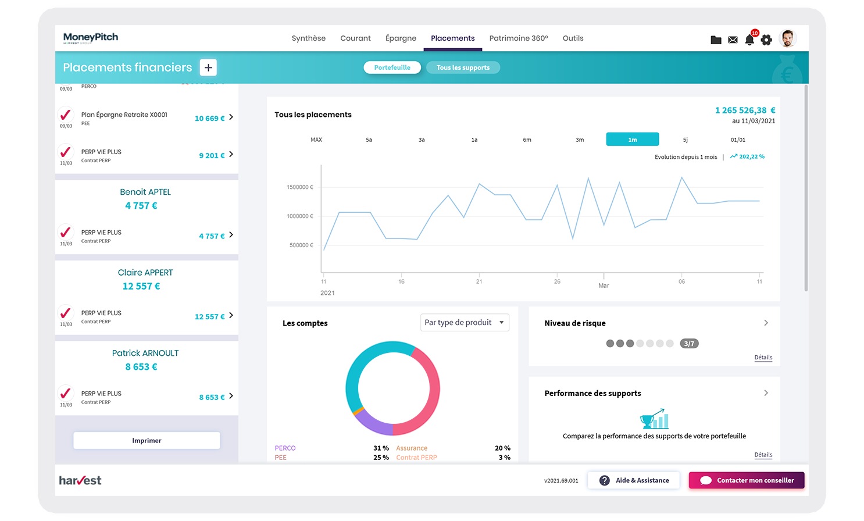Click the Claire APPERT name heading
Image resolution: width=864 pixels, height=521 pixels.
145,273
